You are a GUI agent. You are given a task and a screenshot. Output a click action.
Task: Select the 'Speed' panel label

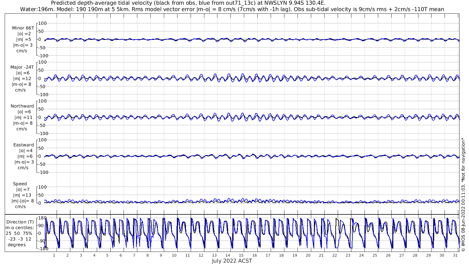(x=20, y=184)
